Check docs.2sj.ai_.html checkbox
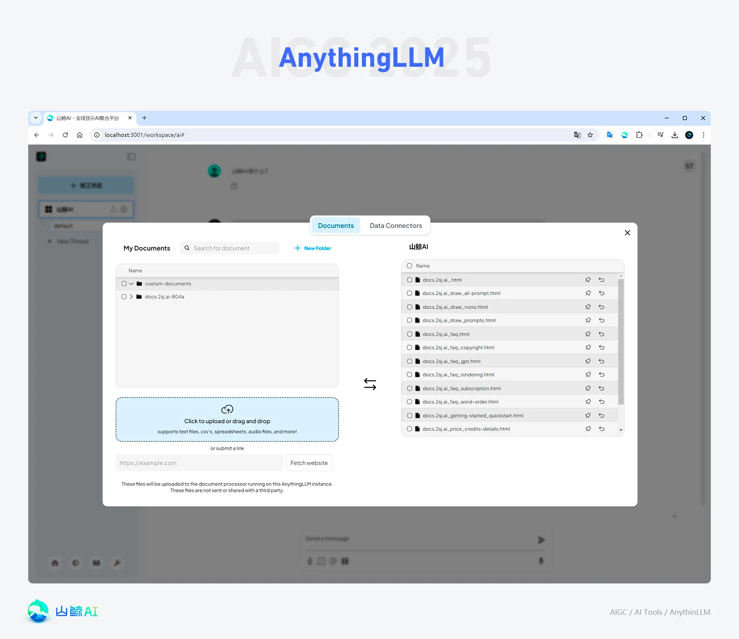This screenshot has width=739, height=639. (409, 280)
